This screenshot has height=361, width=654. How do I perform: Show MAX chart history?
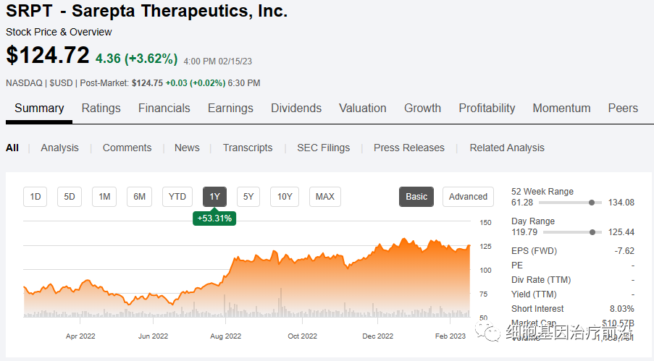point(325,197)
